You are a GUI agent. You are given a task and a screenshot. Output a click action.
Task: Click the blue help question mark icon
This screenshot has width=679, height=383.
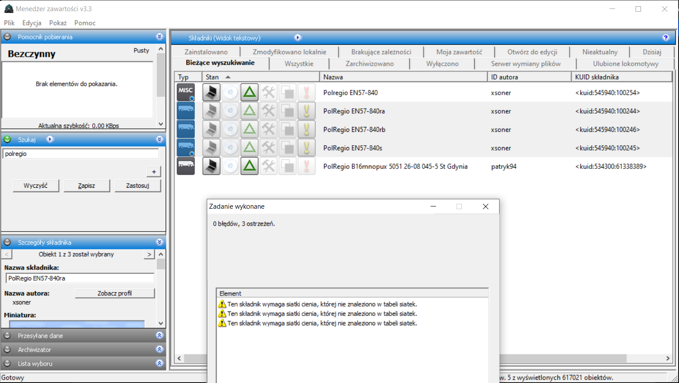(666, 38)
